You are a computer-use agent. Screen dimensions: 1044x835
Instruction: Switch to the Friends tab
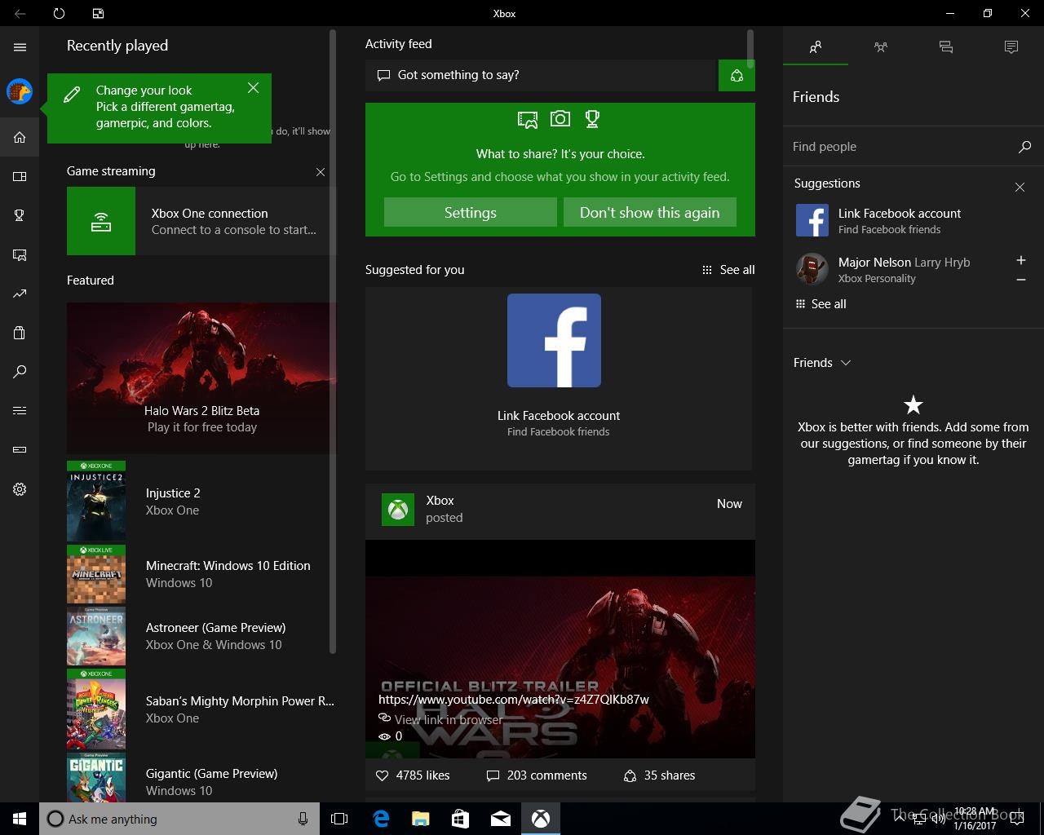click(x=816, y=47)
